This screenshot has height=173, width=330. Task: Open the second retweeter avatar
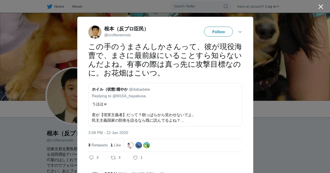[x=139, y=145]
